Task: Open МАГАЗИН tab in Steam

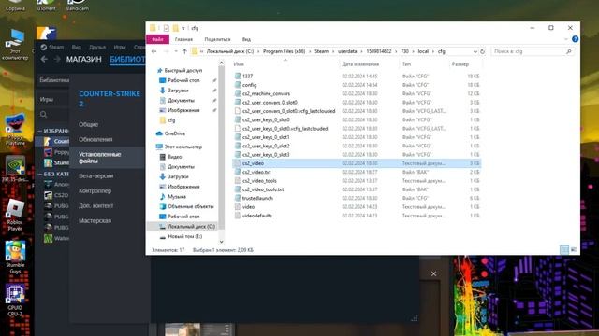Action: (84, 60)
